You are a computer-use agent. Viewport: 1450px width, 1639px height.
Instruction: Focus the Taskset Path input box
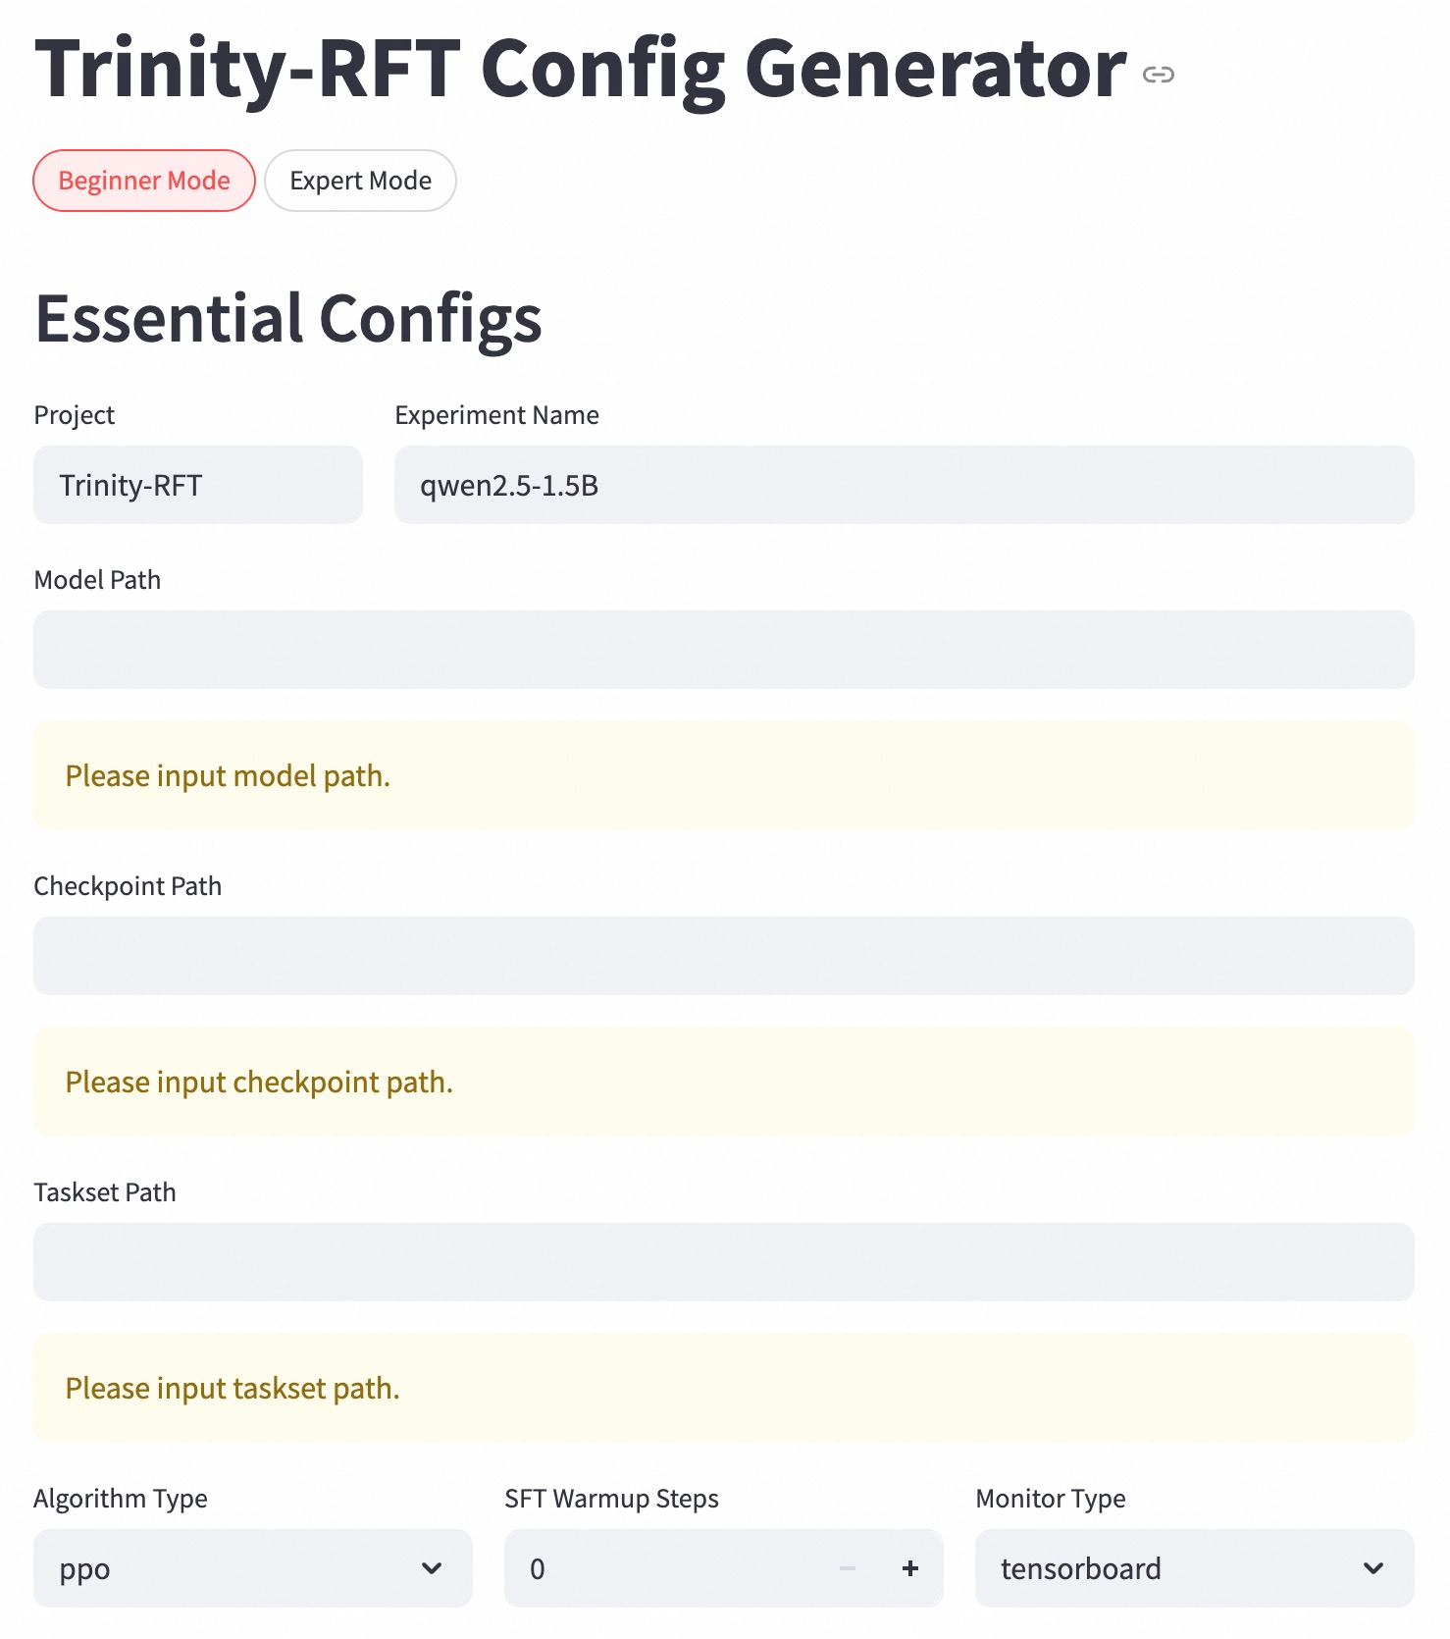(724, 1262)
